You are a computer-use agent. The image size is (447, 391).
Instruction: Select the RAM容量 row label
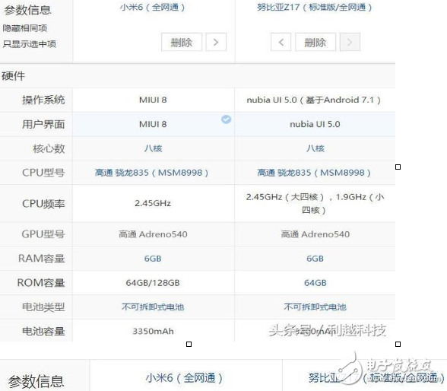[42, 259]
